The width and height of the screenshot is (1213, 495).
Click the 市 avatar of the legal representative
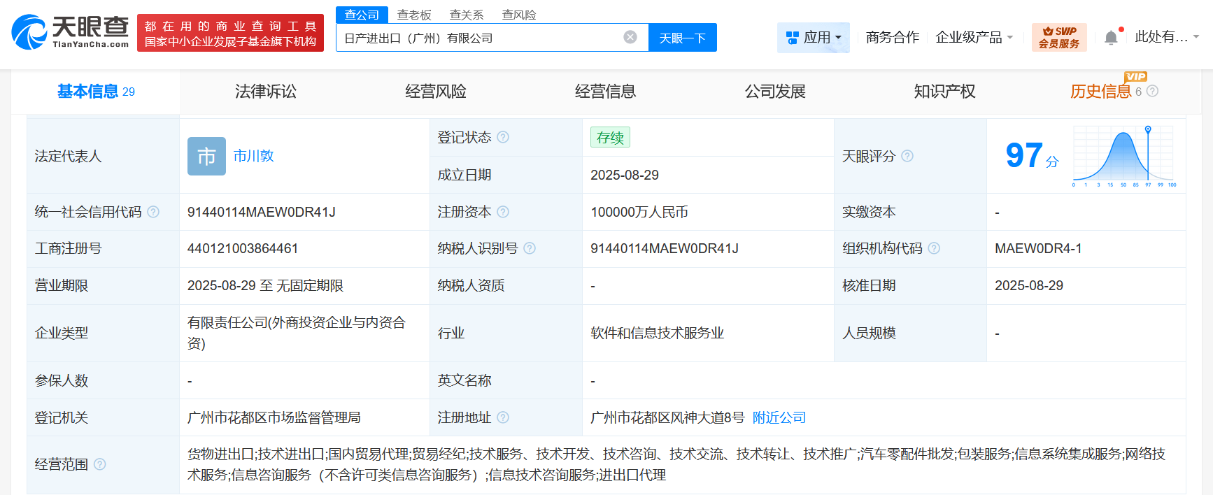[206, 156]
